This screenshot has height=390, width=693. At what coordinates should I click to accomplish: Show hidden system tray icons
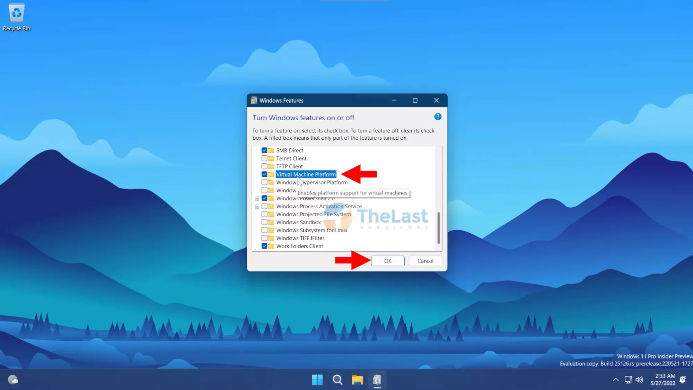(x=615, y=380)
